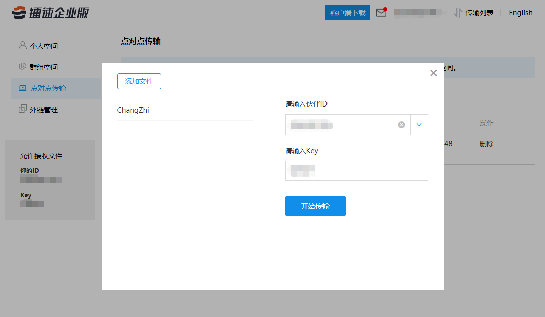Close the transfer dialog with the X
Viewport: 545px width, 317px height.
pos(433,73)
